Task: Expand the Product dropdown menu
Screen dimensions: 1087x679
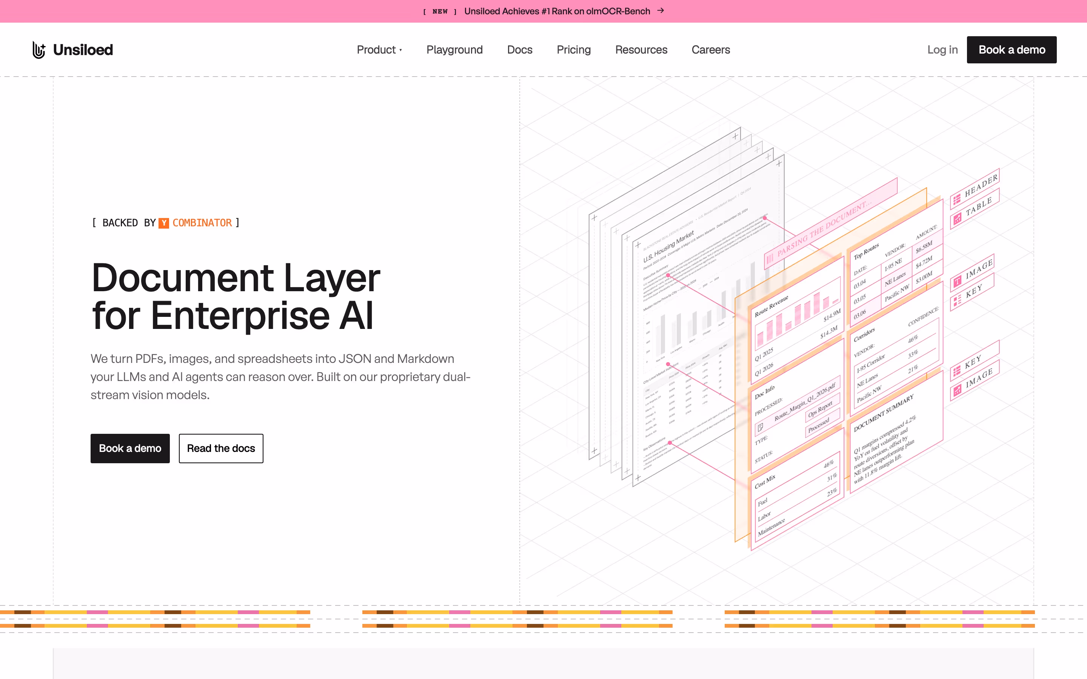Action: click(x=380, y=50)
